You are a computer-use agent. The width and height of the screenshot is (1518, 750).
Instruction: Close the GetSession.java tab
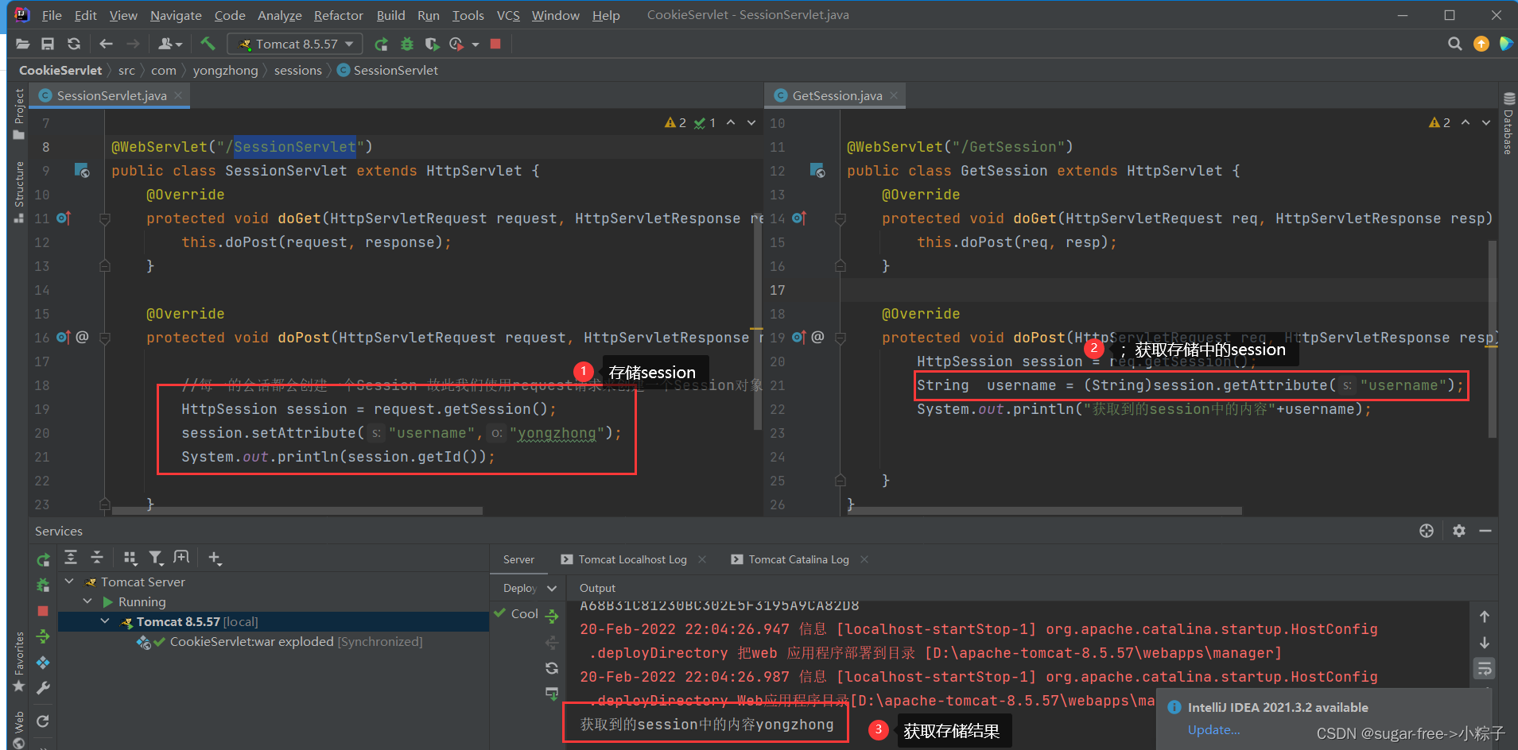click(x=894, y=95)
